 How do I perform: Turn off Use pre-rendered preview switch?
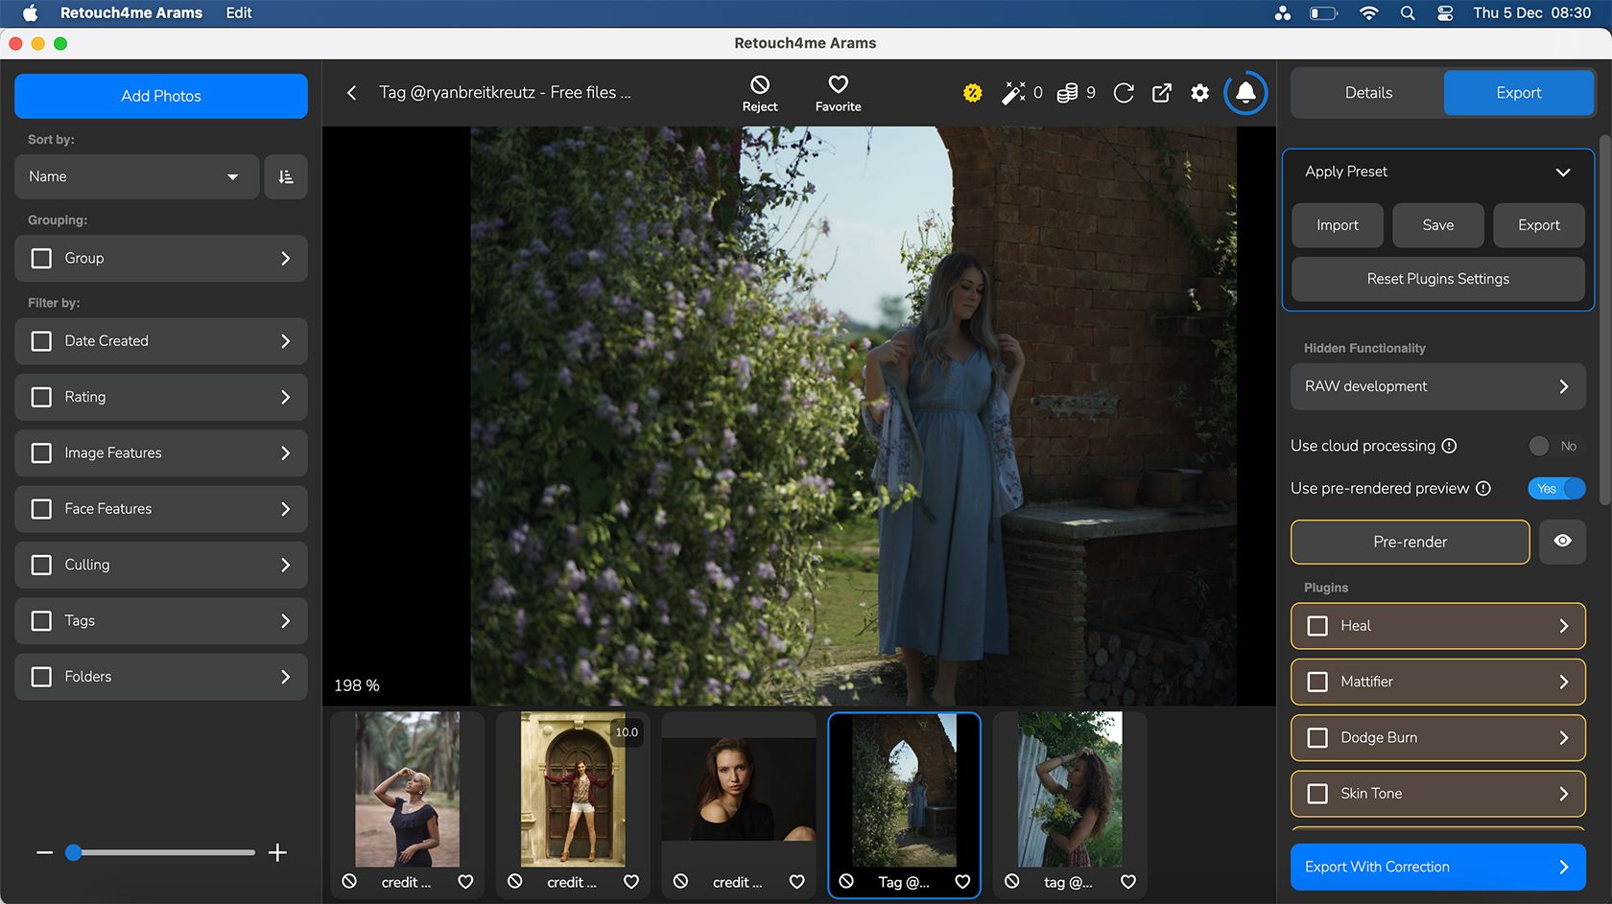coord(1556,488)
